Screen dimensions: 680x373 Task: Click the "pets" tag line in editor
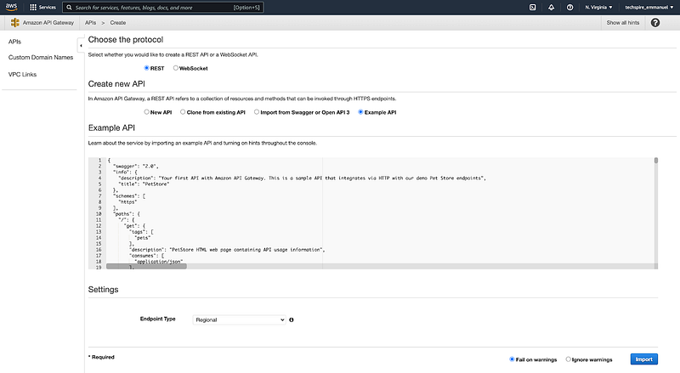tap(143, 238)
